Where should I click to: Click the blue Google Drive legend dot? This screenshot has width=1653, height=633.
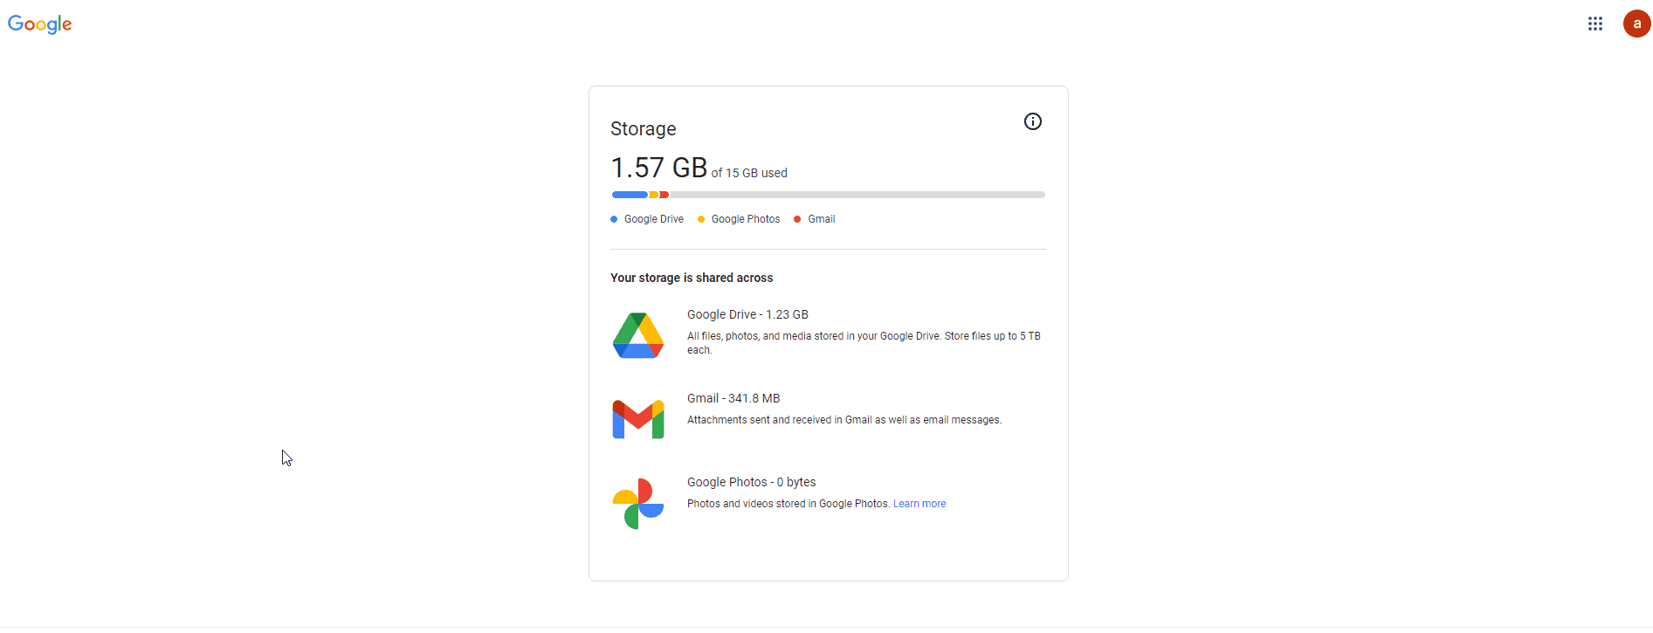(614, 219)
